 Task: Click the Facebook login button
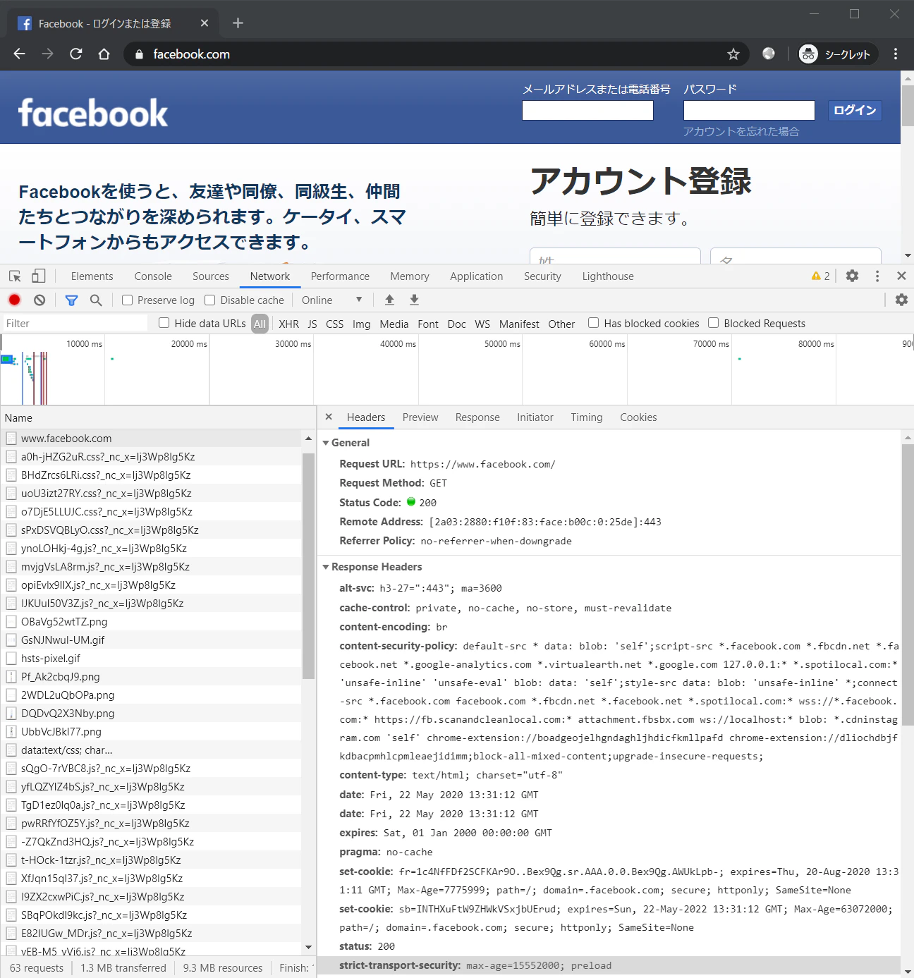tap(855, 110)
